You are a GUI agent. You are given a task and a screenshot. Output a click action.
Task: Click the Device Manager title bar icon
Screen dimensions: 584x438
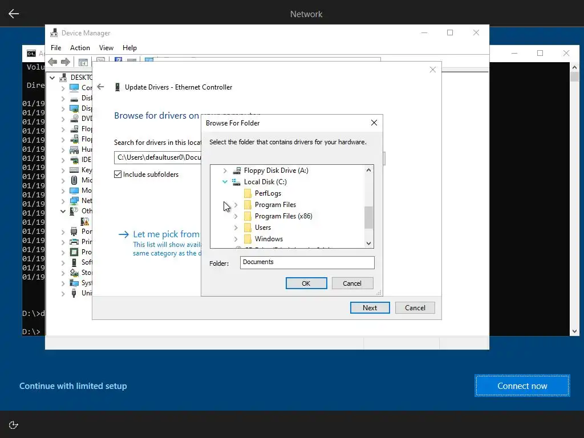coord(54,33)
